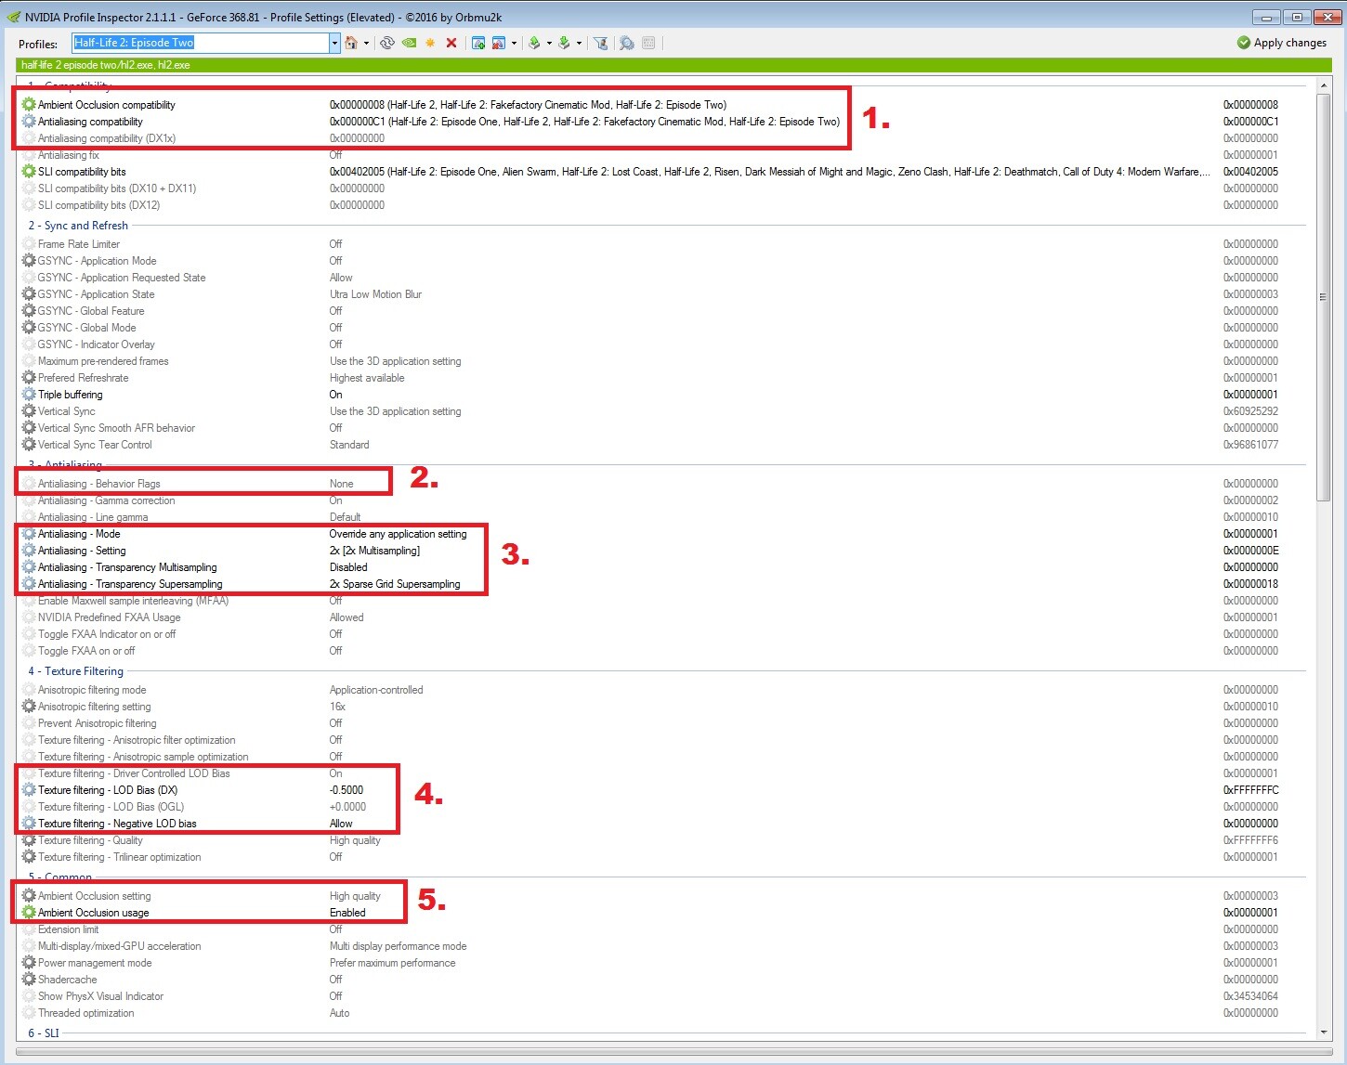Click Apply changes button
The width and height of the screenshot is (1347, 1065).
1282,43
